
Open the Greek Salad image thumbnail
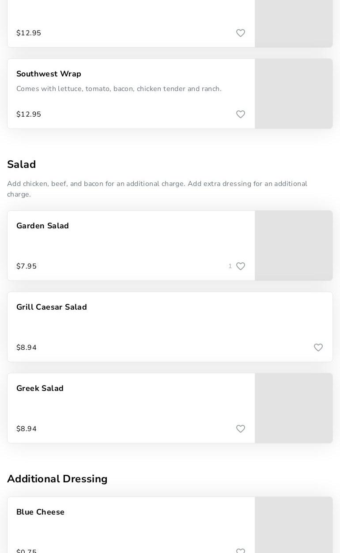[x=294, y=408]
